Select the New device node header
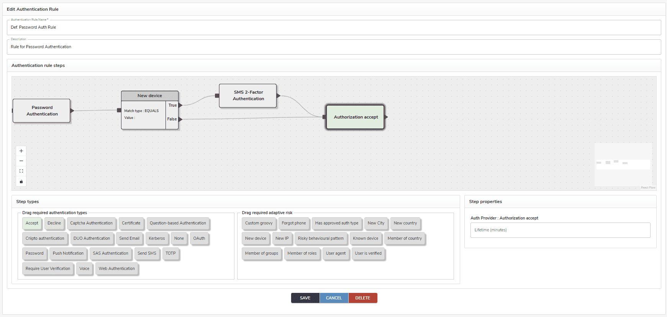667x317 pixels. tap(150, 96)
